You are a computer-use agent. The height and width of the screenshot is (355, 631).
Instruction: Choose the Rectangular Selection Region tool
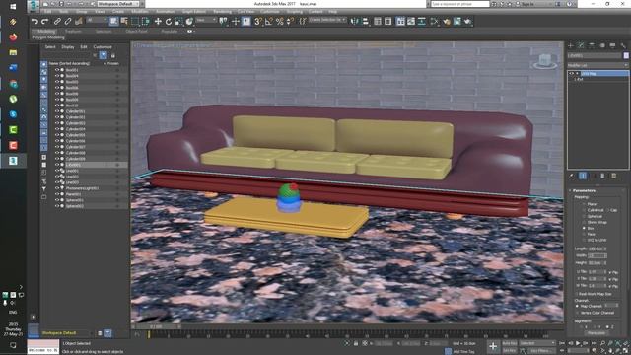135,22
